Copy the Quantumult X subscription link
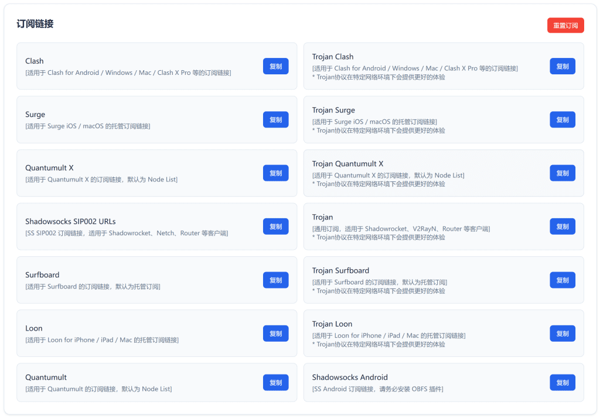 tap(275, 173)
